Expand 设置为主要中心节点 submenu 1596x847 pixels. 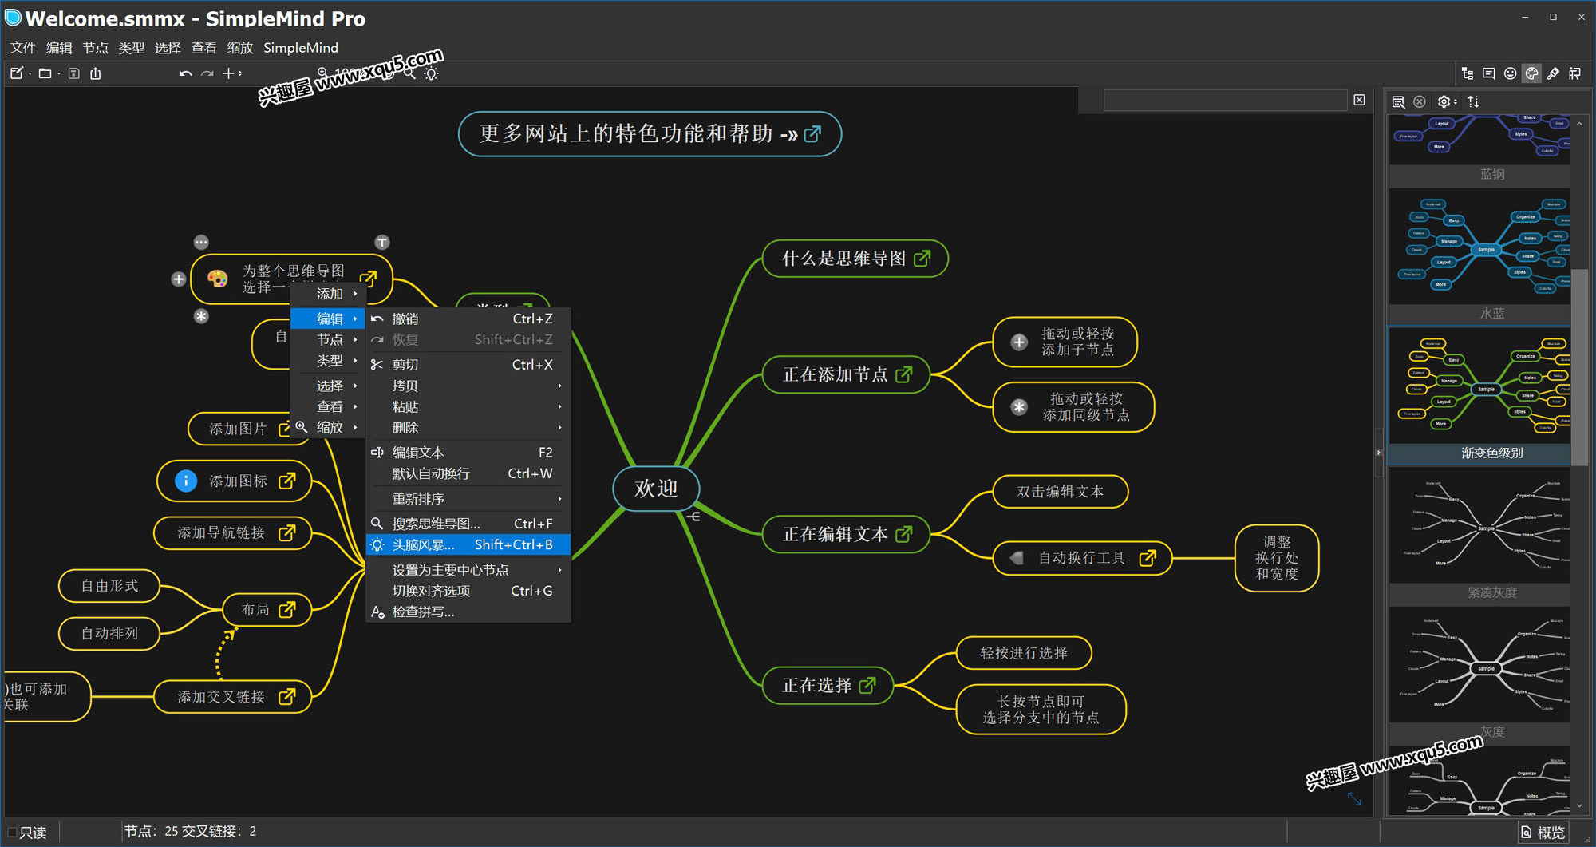[x=559, y=570]
